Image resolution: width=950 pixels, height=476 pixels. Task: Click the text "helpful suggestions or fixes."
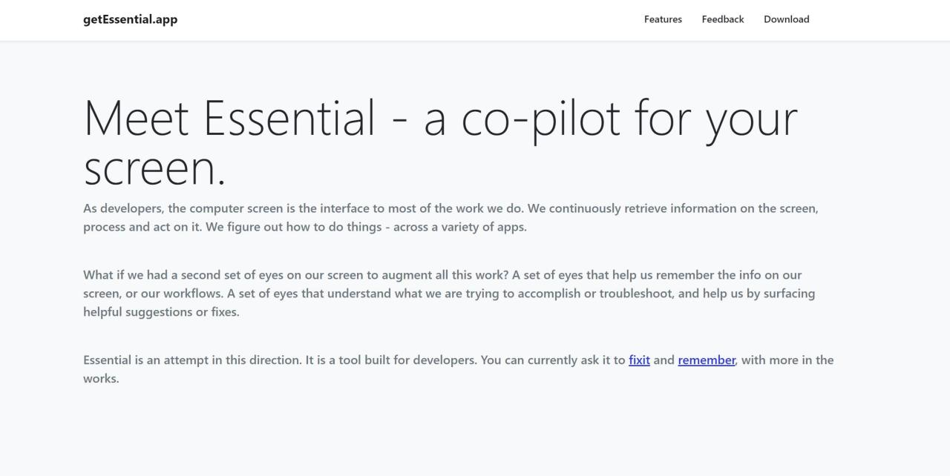[x=161, y=312]
